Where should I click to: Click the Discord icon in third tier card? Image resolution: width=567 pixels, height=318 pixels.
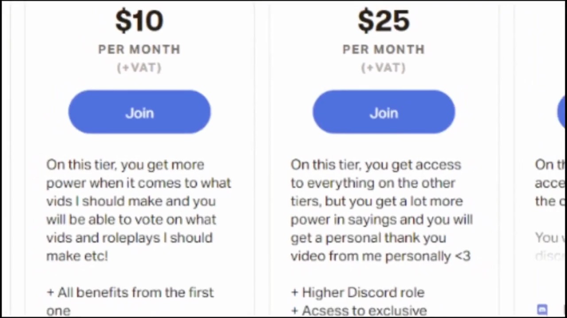542,309
